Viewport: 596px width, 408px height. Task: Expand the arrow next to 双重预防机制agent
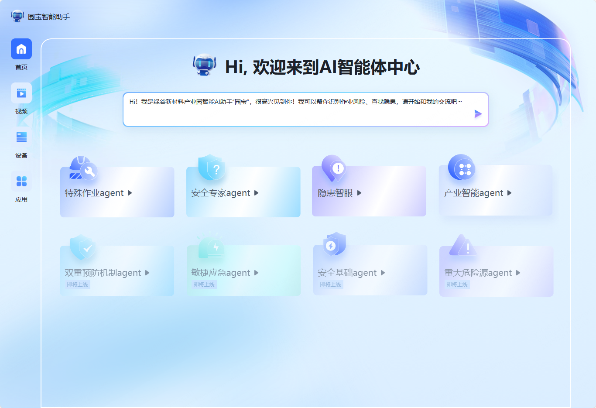[x=147, y=273]
